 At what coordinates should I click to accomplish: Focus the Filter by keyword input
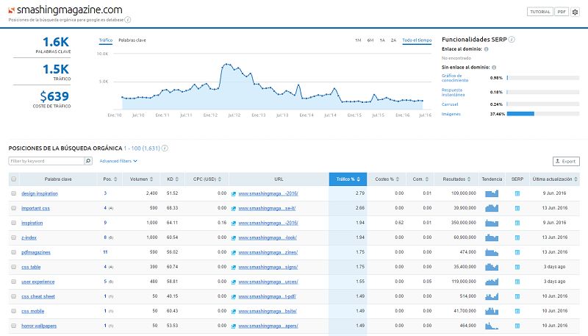pos(46,161)
